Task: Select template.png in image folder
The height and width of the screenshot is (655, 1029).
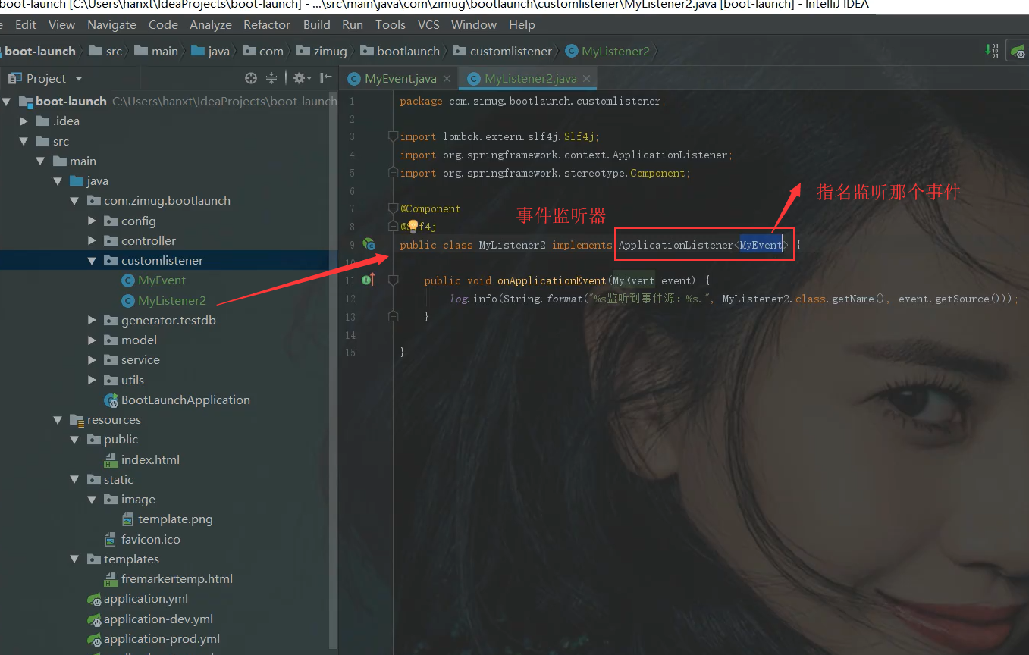Action: click(167, 519)
